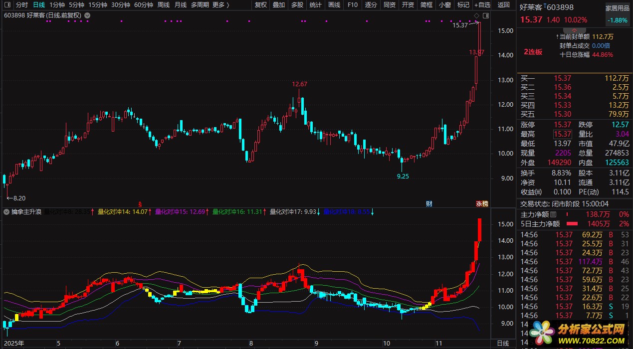Image resolution: width=633 pixels, height=349 pixels.
Task: Click the boxed 最高 value 15.37
Action: (563, 134)
